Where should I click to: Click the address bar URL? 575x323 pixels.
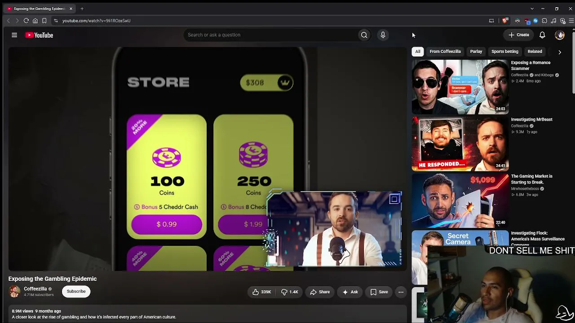click(96, 21)
